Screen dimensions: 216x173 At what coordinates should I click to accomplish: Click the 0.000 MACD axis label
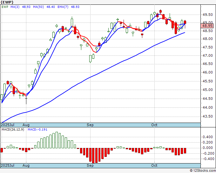[x=208, y=148]
